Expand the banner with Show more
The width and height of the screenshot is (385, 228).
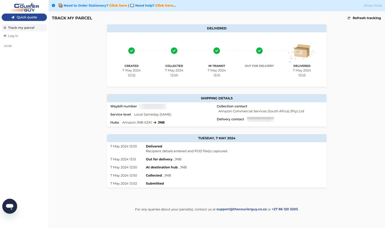tap(372, 5)
